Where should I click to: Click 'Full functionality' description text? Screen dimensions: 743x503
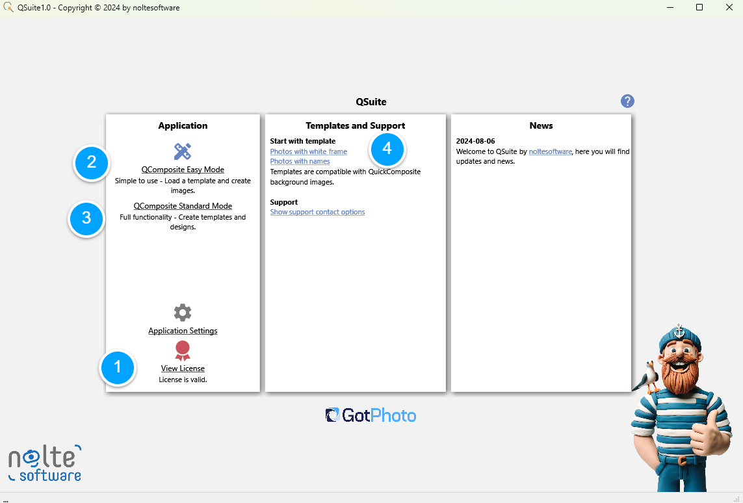pos(183,222)
